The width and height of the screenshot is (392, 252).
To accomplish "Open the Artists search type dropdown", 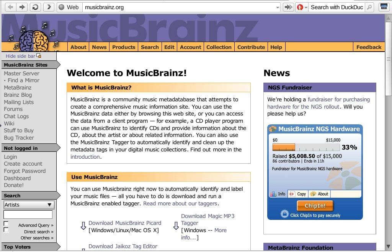I will [x=29, y=205].
